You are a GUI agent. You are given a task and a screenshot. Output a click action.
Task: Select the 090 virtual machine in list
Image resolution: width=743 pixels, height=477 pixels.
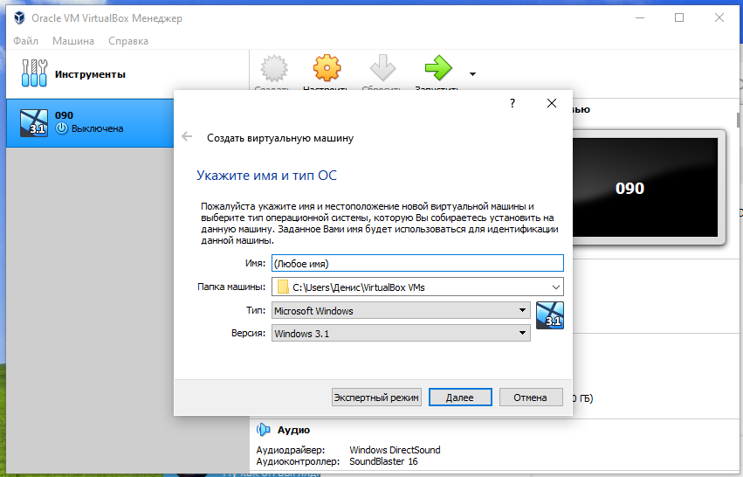(x=87, y=122)
